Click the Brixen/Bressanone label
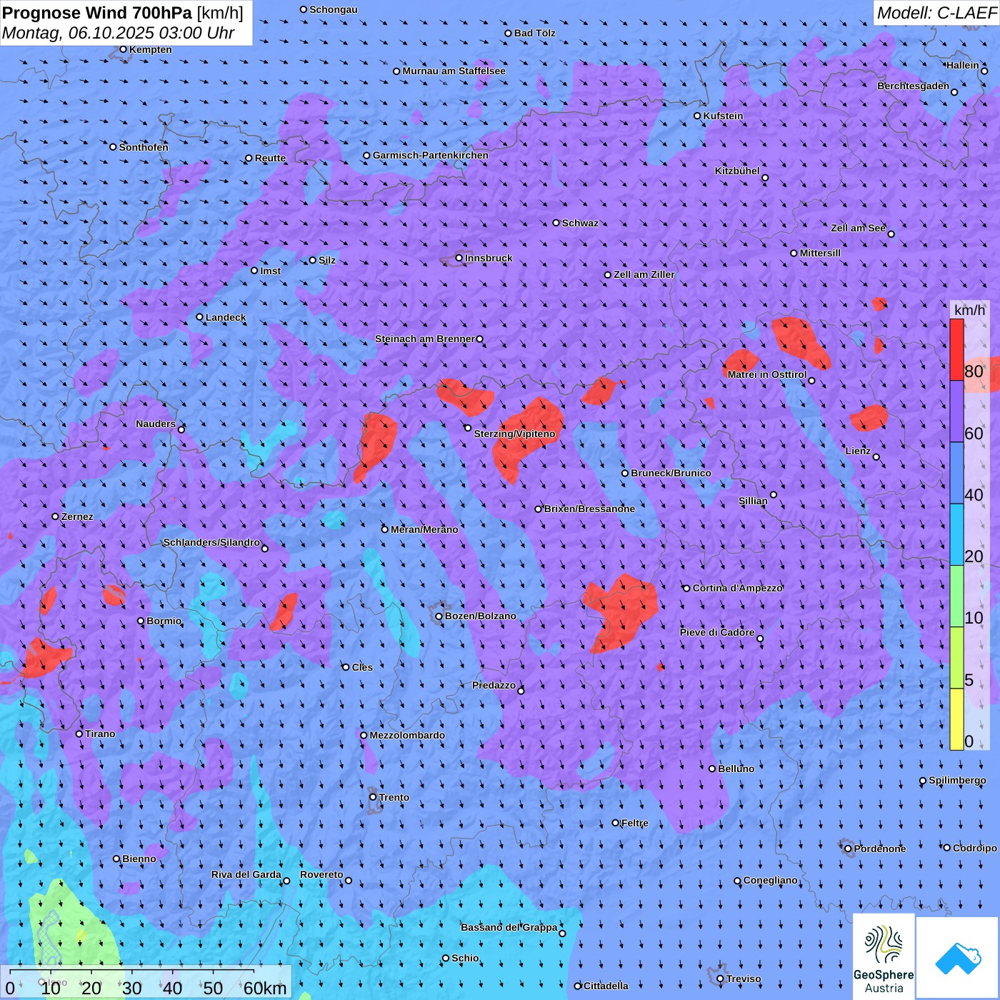This screenshot has width=1000, height=1000. [589, 509]
